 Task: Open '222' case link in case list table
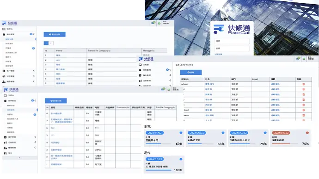click(x=53, y=128)
